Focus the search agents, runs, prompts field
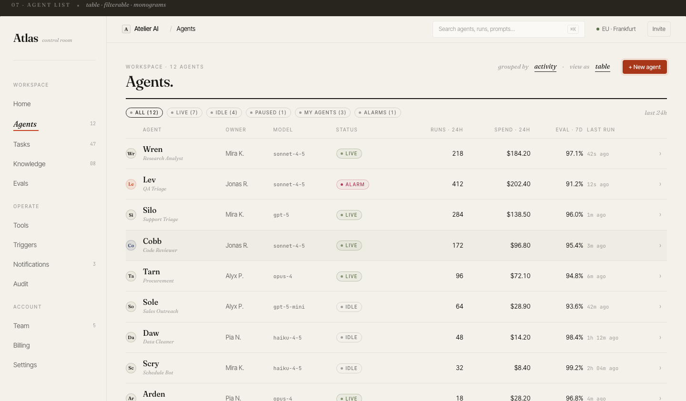 (509, 29)
